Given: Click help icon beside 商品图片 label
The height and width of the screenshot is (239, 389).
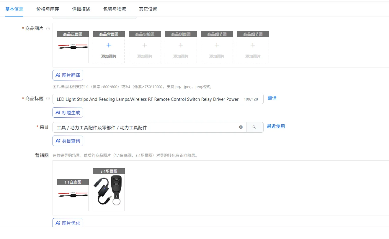Looking at the screenshot, I should pos(48,29).
